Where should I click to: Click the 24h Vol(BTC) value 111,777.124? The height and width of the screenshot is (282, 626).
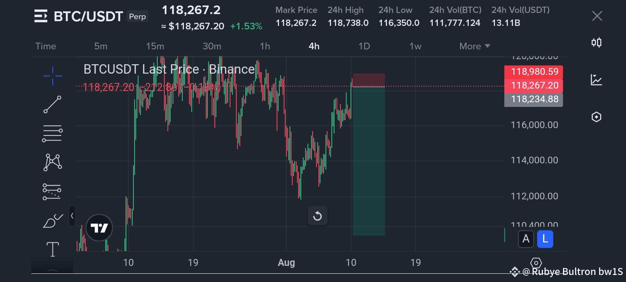(455, 23)
